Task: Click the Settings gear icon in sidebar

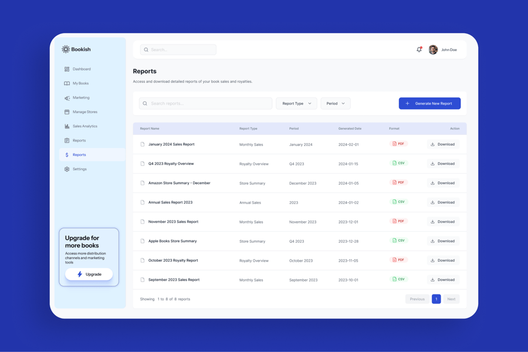Action: tap(67, 169)
